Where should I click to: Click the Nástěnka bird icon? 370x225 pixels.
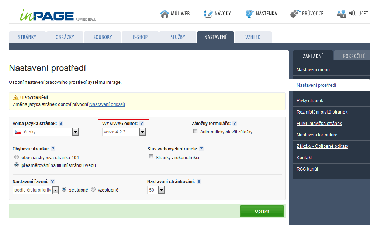(250, 14)
